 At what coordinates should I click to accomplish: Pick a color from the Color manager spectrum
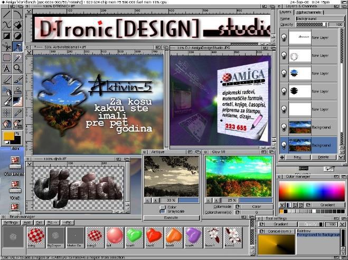(312, 191)
